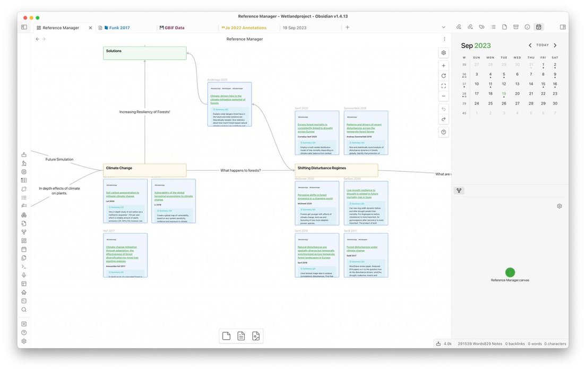Add a blank card to canvas
This screenshot has height=371, width=586.
226,336
